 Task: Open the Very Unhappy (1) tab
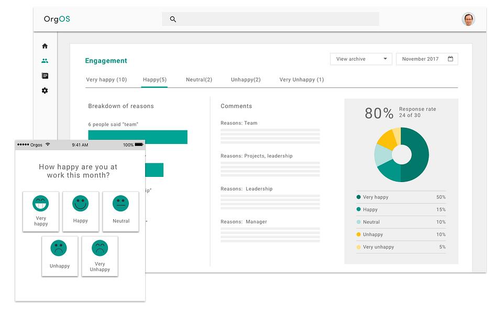pyautogui.click(x=302, y=80)
